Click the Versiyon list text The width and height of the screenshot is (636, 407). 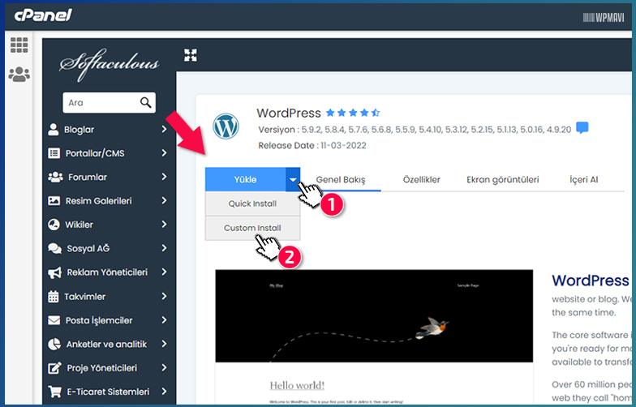pyautogui.click(x=415, y=130)
